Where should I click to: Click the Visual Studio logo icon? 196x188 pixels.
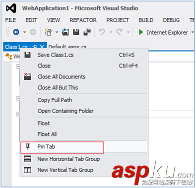(x=11, y=8)
